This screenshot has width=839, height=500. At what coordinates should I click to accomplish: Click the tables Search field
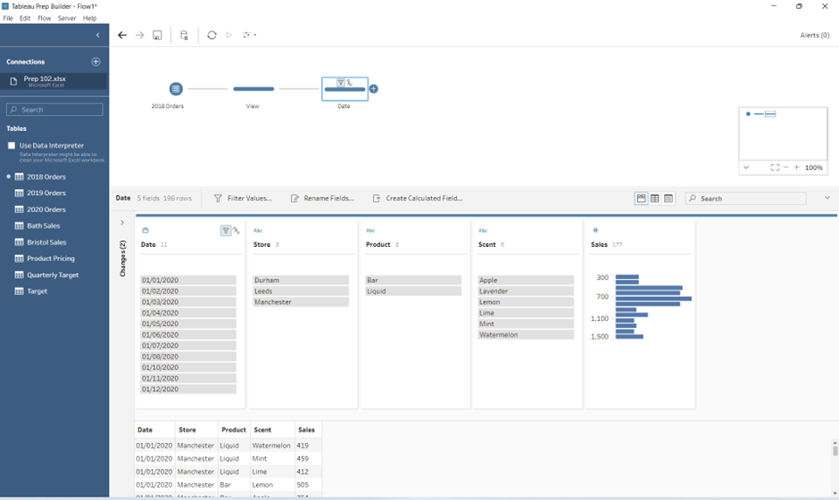pos(54,110)
